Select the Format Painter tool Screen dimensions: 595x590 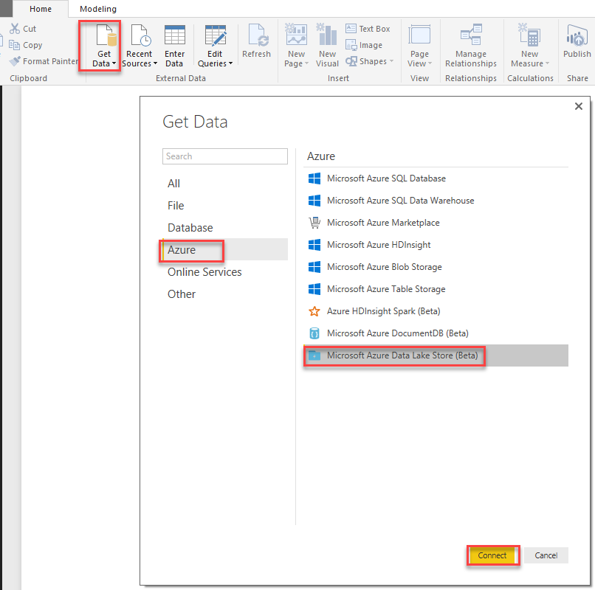[44, 61]
